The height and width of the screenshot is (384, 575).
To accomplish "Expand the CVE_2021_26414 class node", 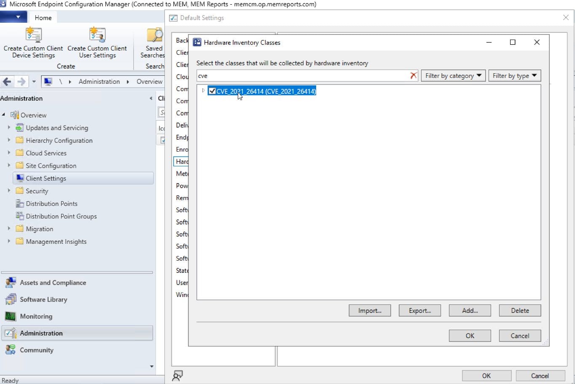I will [203, 91].
